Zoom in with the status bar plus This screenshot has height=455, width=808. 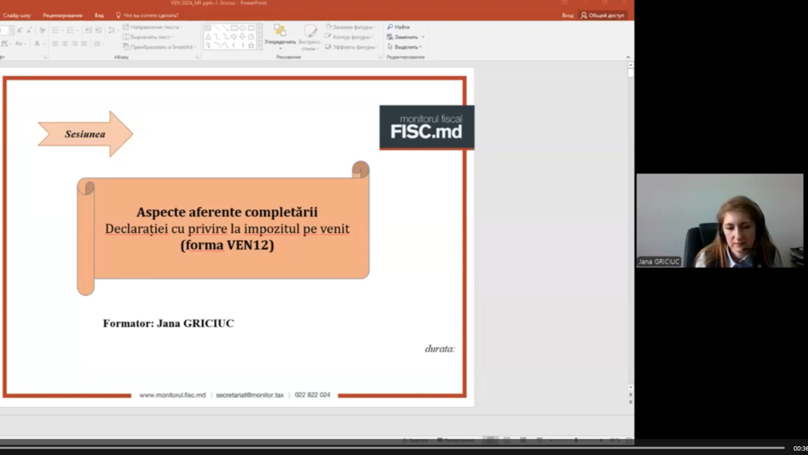pyautogui.click(x=601, y=440)
